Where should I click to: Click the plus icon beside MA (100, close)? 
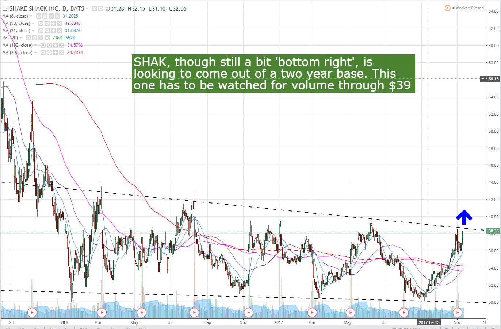pos(55,45)
